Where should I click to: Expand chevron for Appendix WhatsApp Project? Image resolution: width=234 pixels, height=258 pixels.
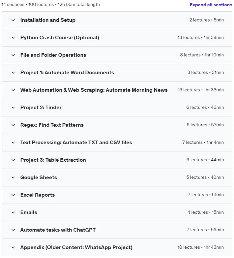pos(13,247)
